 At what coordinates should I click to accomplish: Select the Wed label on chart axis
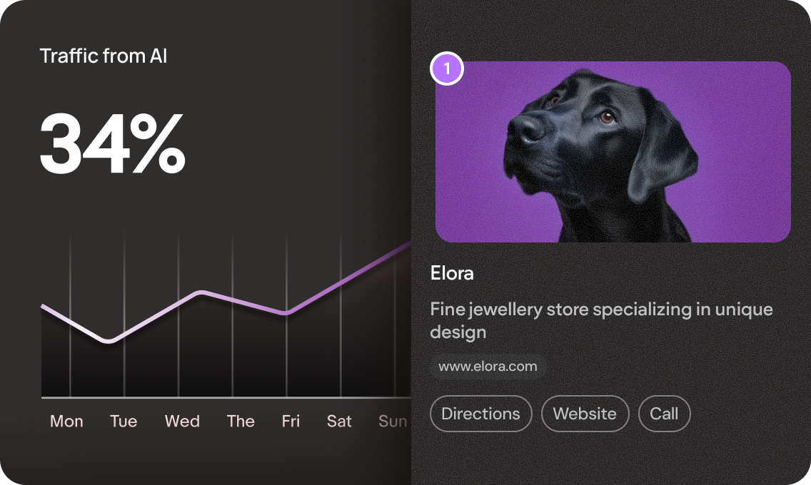(182, 421)
